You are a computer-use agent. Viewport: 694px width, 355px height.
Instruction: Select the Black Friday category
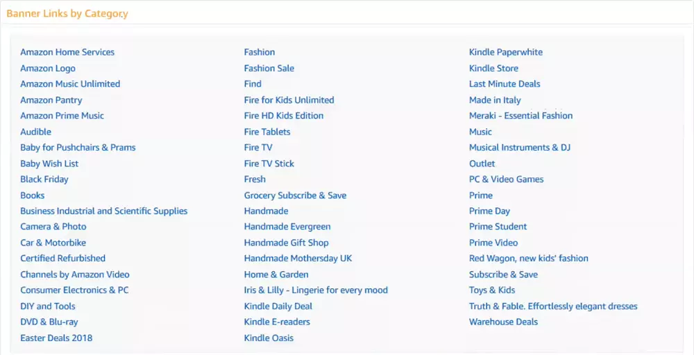pos(44,179)
